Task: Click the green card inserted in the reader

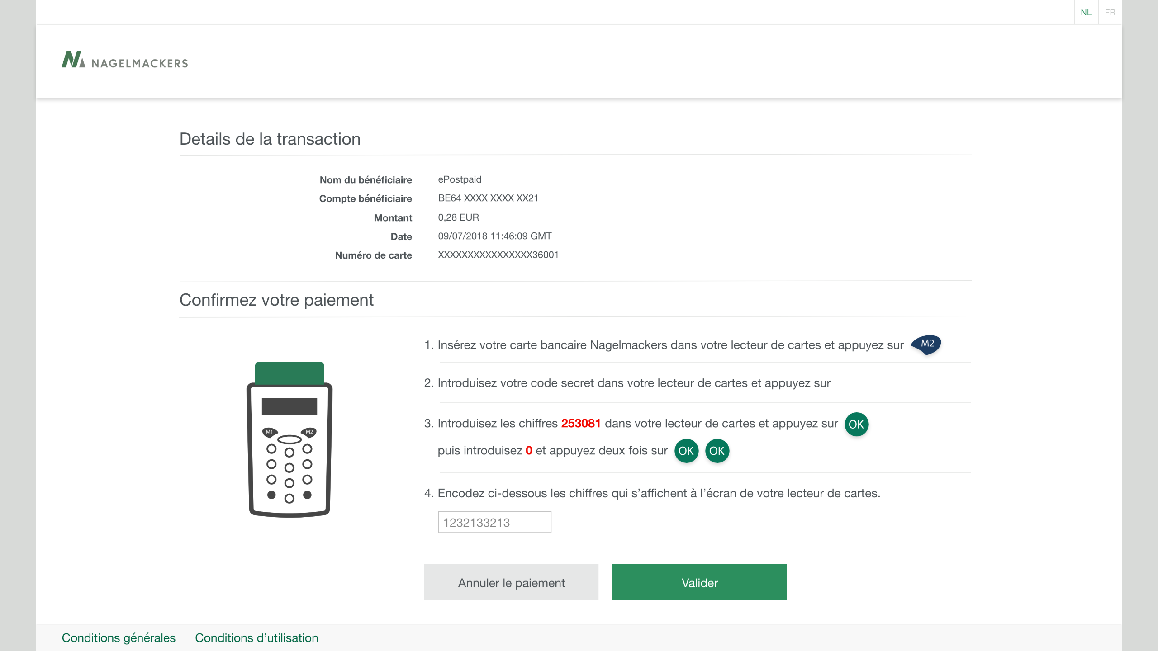Action: click(x=289, y=373)
